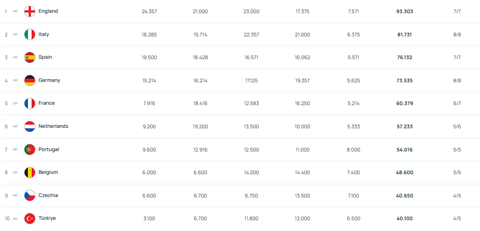Click the England flag icon
Screen dimensions: 480x231
[30, 12]
